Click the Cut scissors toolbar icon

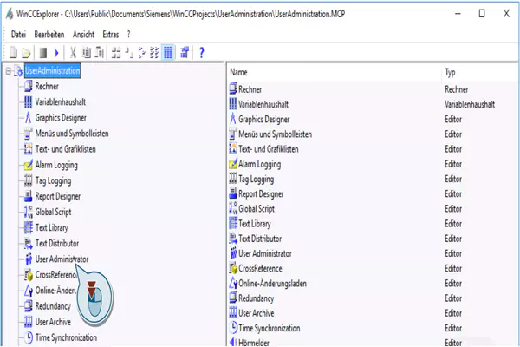click(73, 52)
